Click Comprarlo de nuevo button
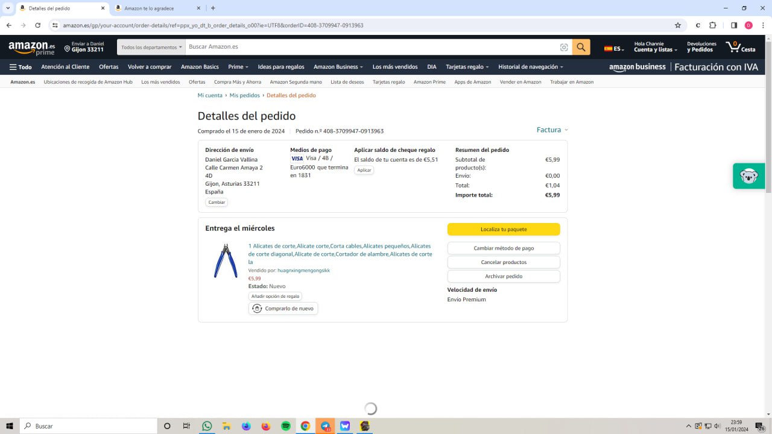The width and height of the screenshot is (772, 434). [x=283, y=309]
